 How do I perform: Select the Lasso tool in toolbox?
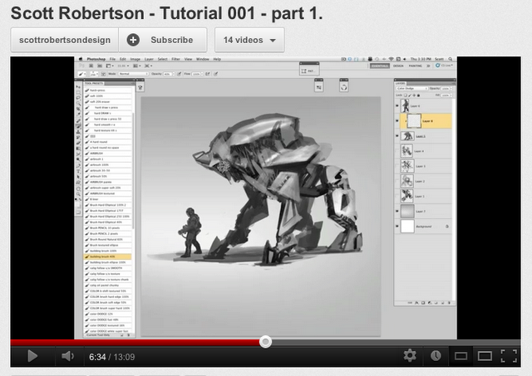(x=78, y=98)
